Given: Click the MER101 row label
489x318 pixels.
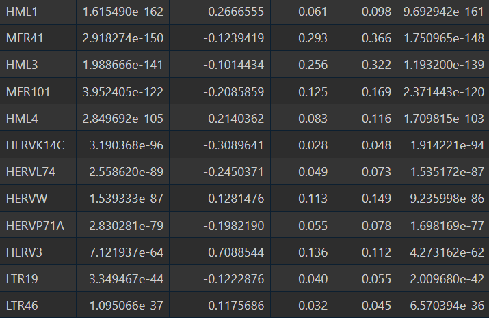Looking at the screenshot, I should (27, 91).
